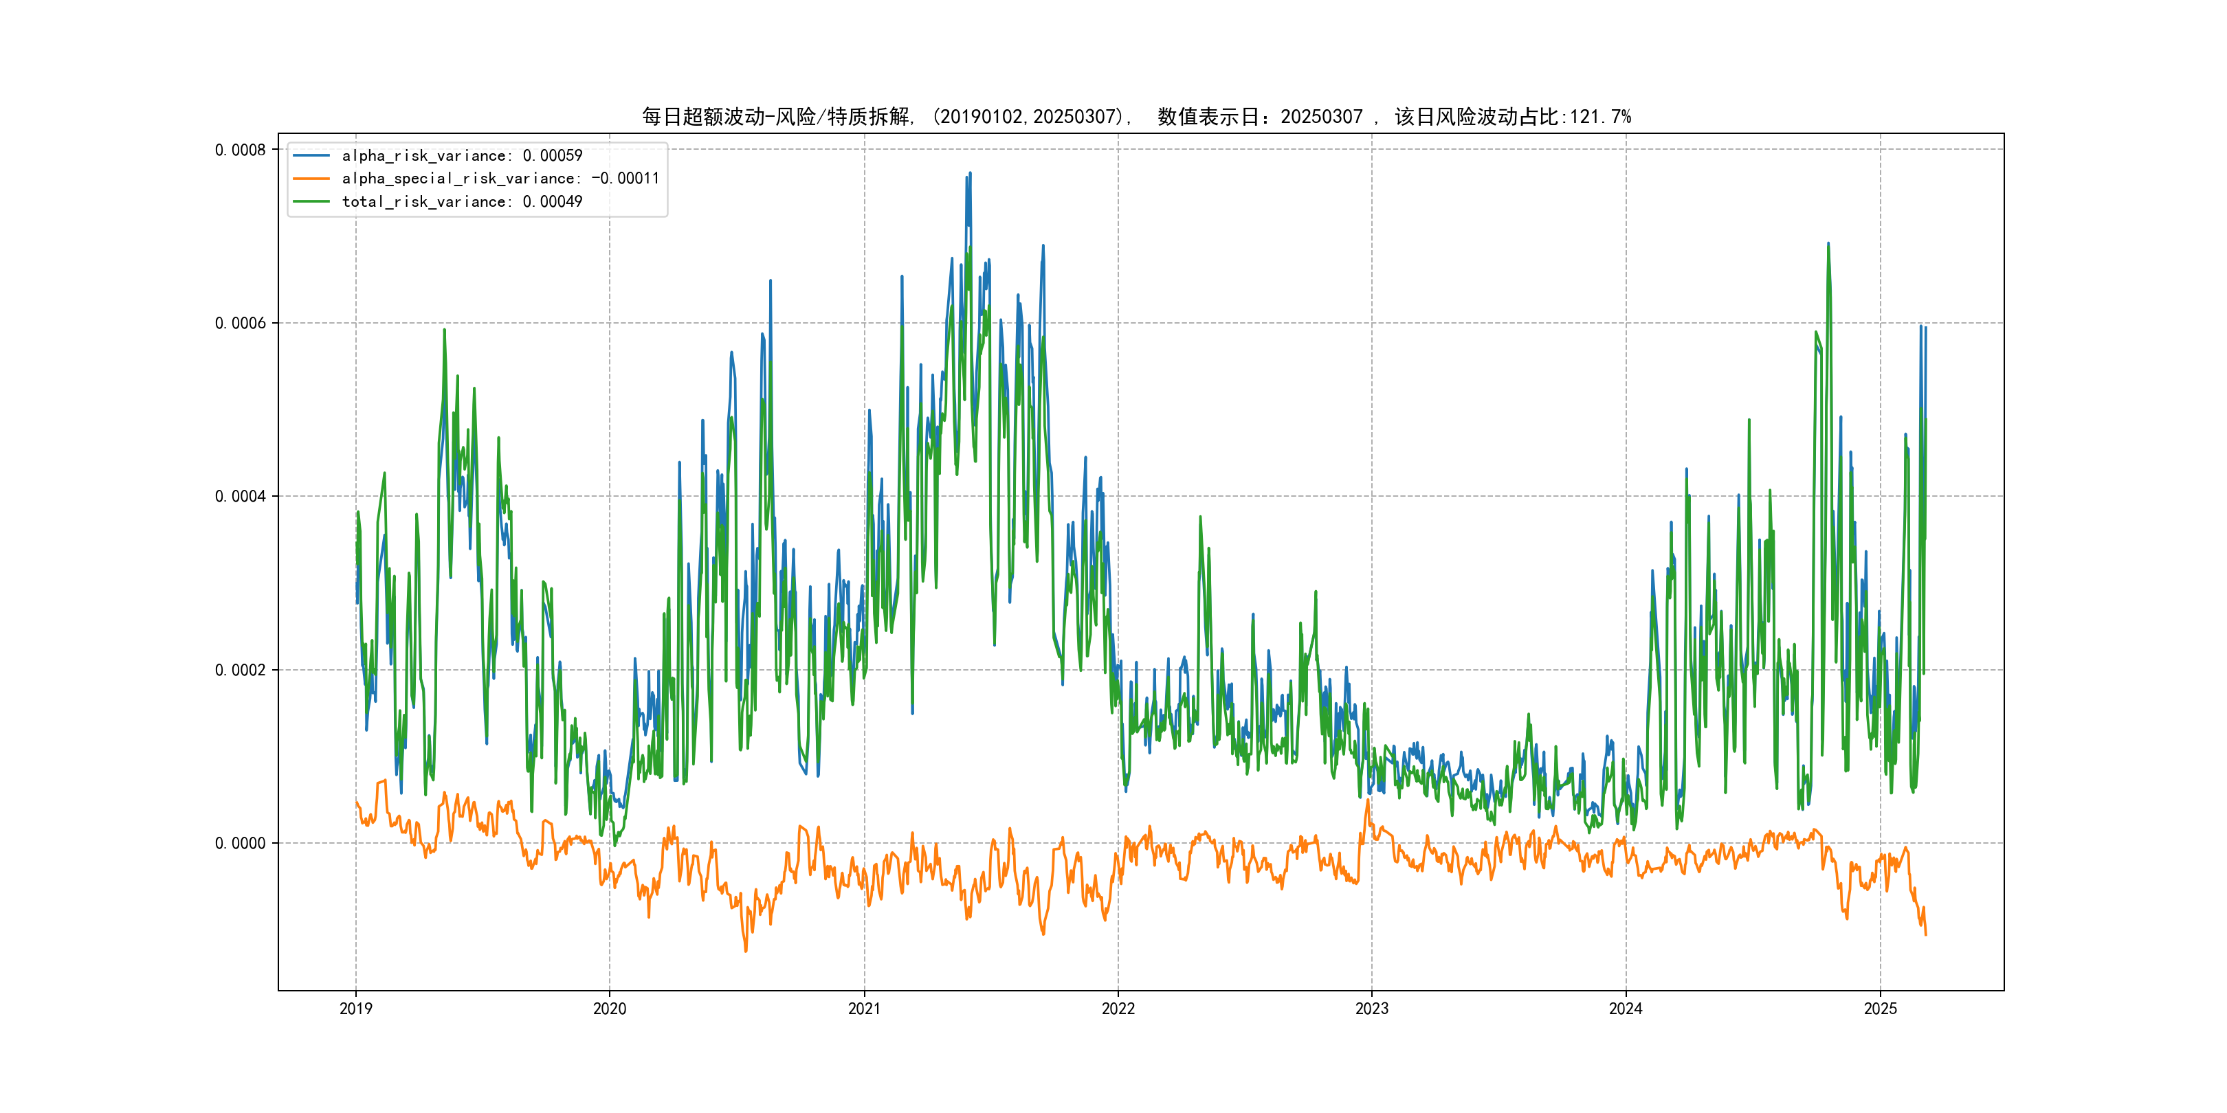This screenshot has height=1113, width=2227.
Task: Click the orange alpha_special_risk_variance legend line
Action: (x=311, y=179)
